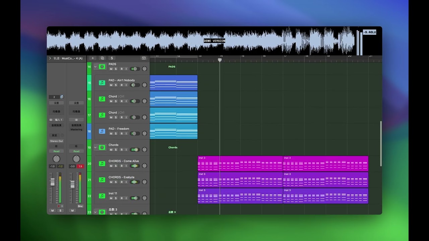Click the CHORDS - Exabyte track volume slider

(135, 182)
